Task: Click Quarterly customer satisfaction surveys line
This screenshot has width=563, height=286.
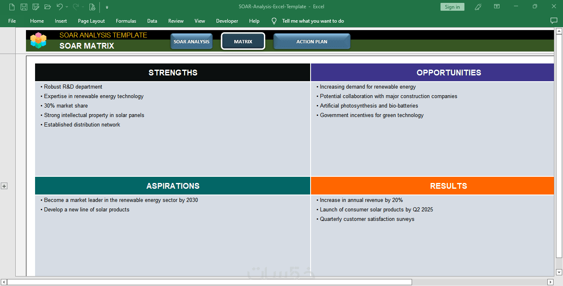Action: coord(365,219)
